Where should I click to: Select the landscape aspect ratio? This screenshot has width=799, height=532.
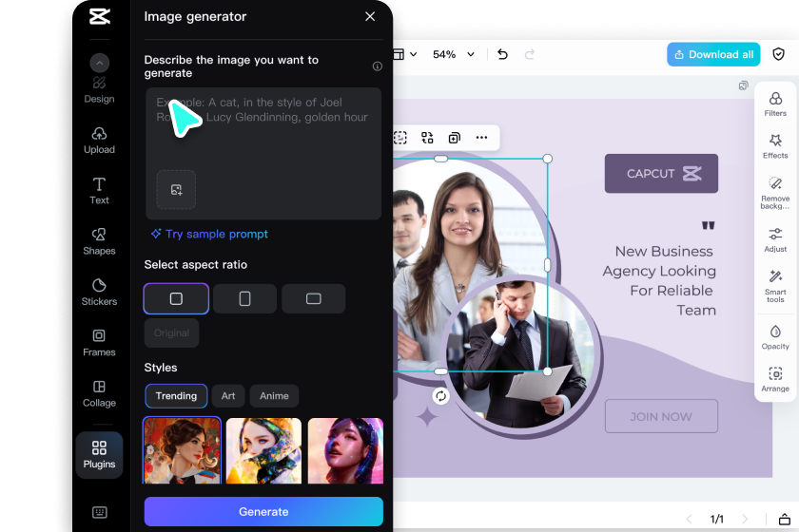[313, 299]
